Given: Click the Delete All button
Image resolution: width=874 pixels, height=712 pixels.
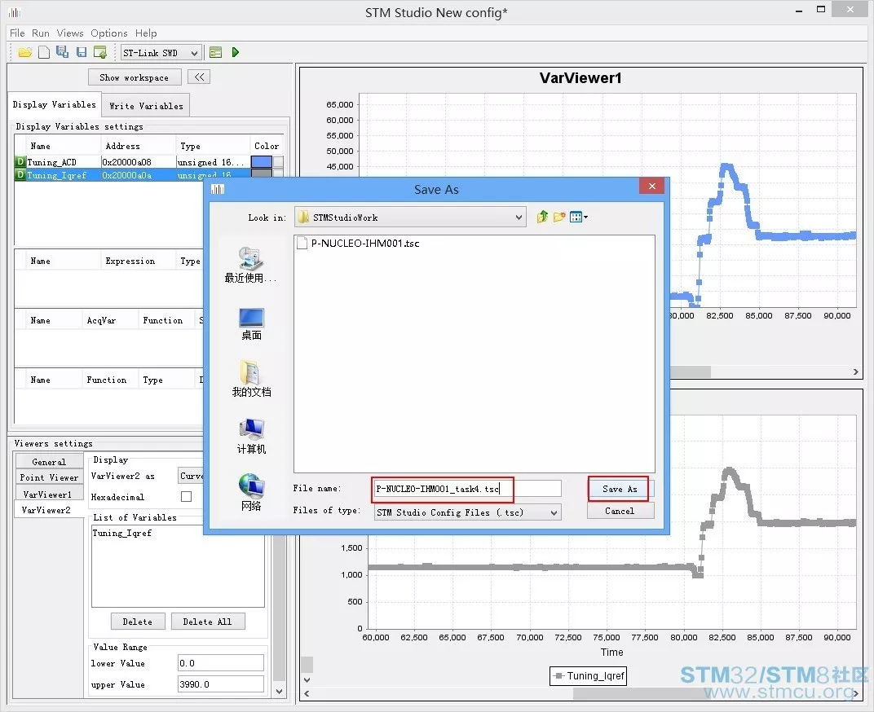Looking at the screenshot, I should pos(207,622).
